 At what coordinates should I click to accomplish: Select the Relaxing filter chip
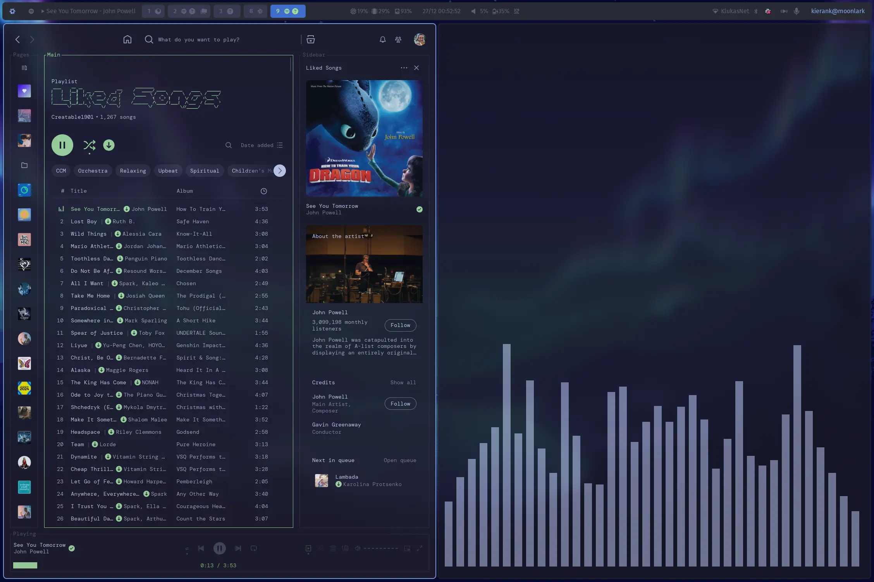click(133, 171)
